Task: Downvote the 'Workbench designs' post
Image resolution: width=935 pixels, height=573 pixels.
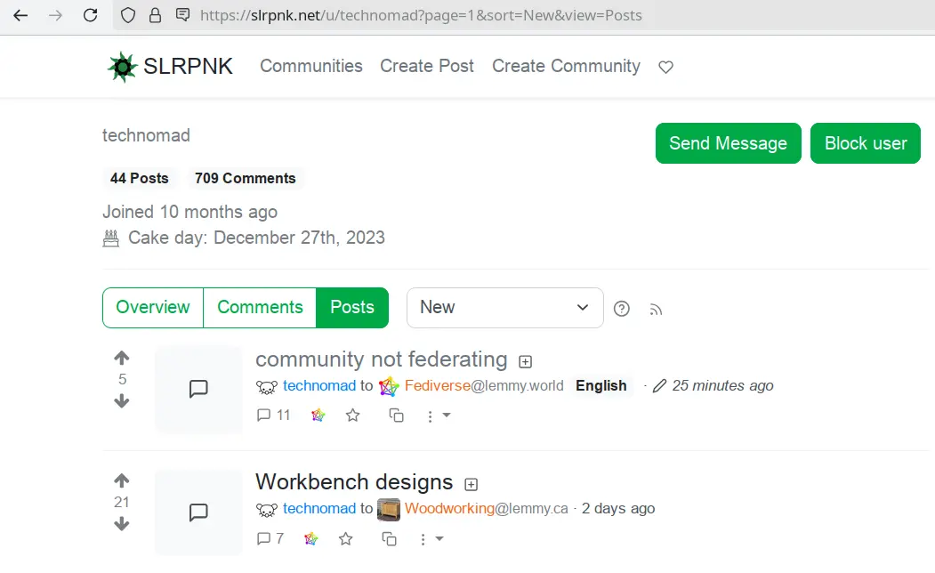Action: pos(122,524)
